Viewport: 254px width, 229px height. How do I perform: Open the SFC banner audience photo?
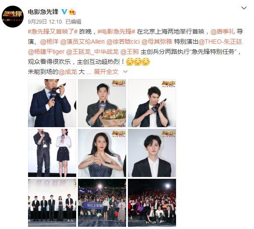tap(102, 203)
